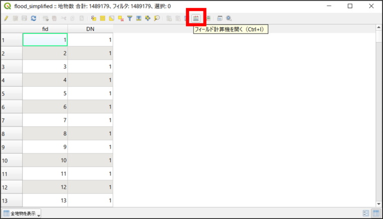383x219 pixels.
Task: Click the delete field toolbar icon
Action: pyautogui.click(x=178, y=18)
